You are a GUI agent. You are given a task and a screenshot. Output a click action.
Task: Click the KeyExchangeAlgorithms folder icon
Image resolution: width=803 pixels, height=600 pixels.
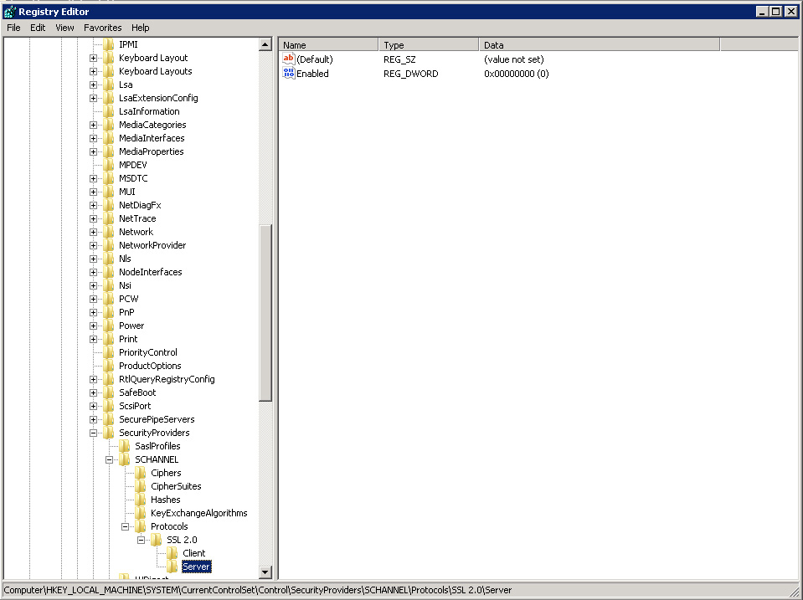(141, 513)
